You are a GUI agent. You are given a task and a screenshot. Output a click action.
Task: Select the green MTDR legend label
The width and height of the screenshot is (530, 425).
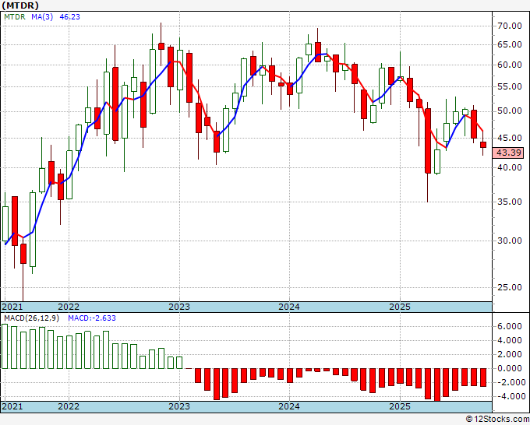[15, 16]
